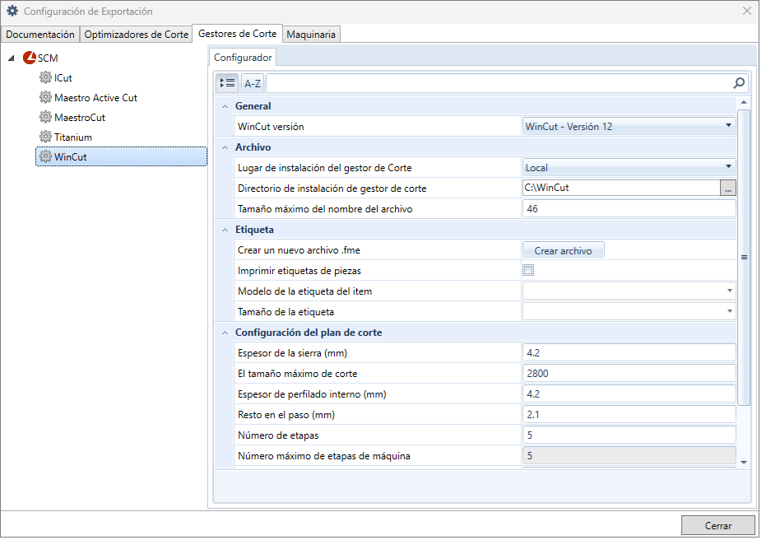The width and height of the screenshot is (766, 540).
Task: Collapse the SCM tree node
Action: pyautogui.click(x=12, y=58)
